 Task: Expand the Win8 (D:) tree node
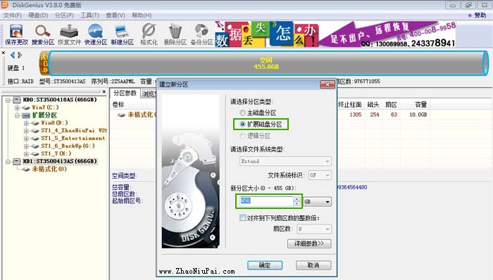click(x=27, y=123)
